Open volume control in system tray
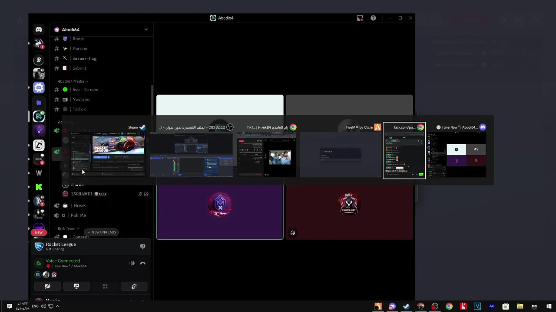Screen dimensions: 556x312 coord(43,306)
